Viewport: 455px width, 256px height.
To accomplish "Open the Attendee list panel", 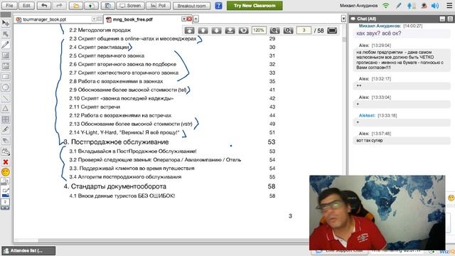I will point(28,250).
